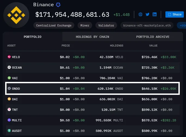The image size is (186, 137).
Task: Click the VAI value $706.28K
Action: pos(149,78)
